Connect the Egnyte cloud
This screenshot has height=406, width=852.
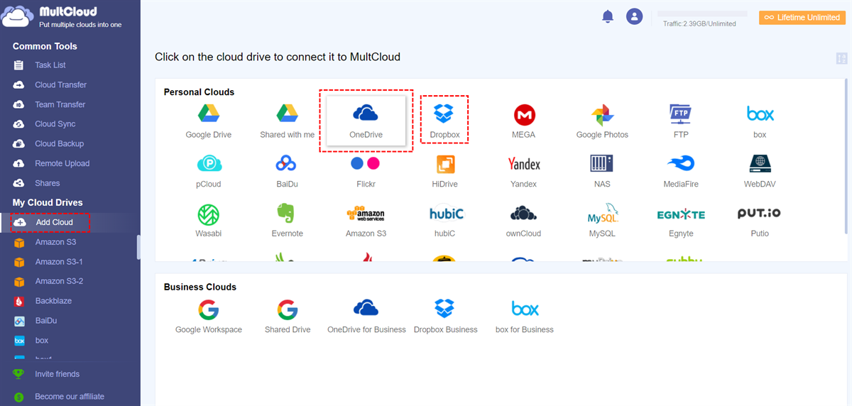[680, 214]
